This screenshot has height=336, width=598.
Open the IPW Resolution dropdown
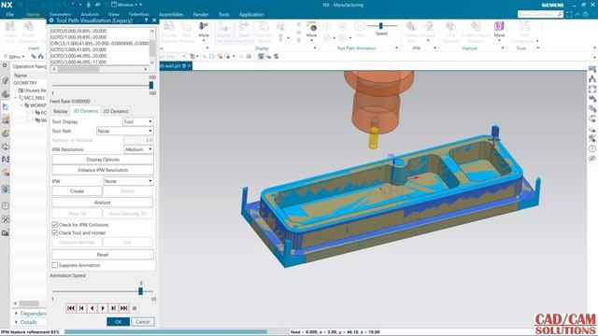pyautogui.click(x=139, y=149)
